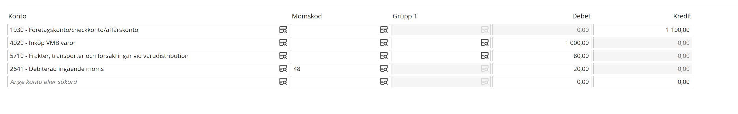Click the Konto field with 5710 Frakter
738x114 pixels.
click(143, 56)
